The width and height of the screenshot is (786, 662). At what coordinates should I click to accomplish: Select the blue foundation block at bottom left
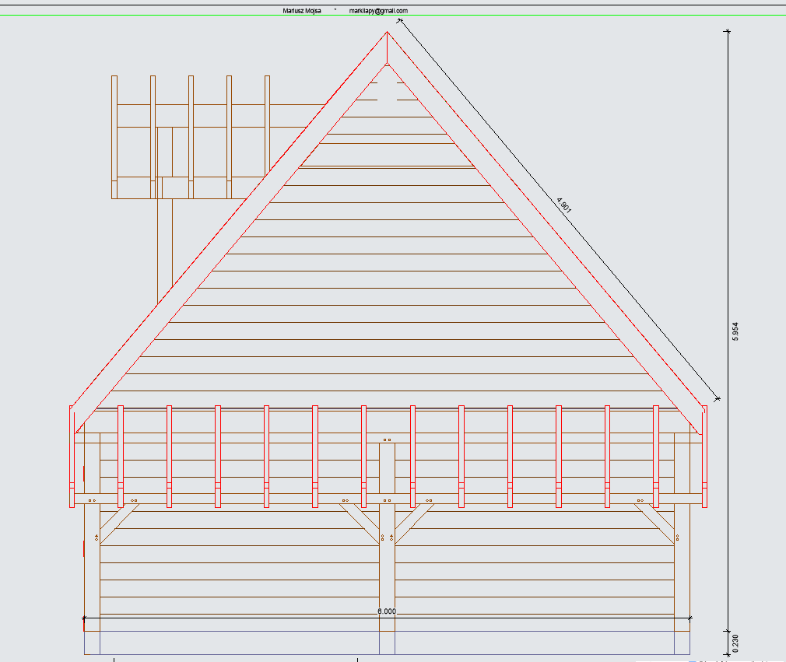[92, 643]
